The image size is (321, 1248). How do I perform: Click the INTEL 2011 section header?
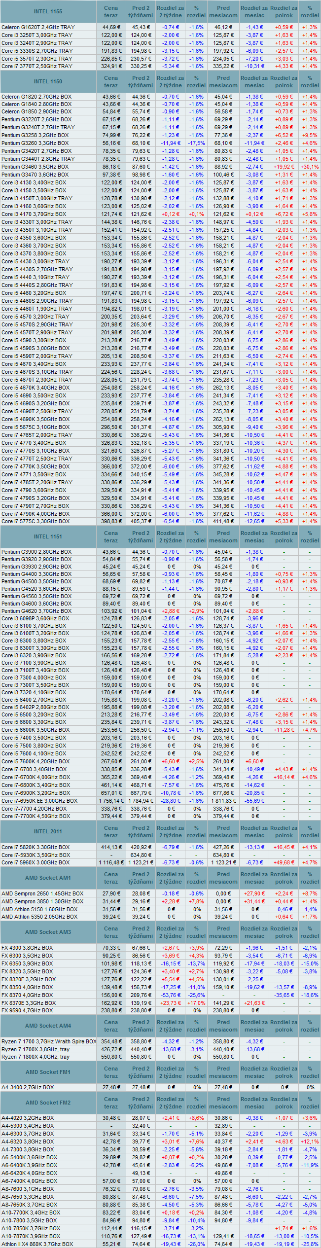48,831
